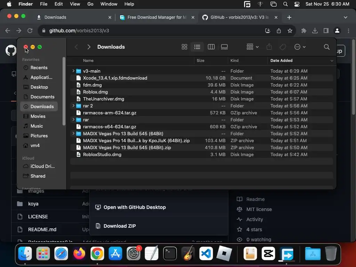This screenshot has height=267, width=356.
Task: Open Chrome extensions puzzle icon
Action: 304,31
